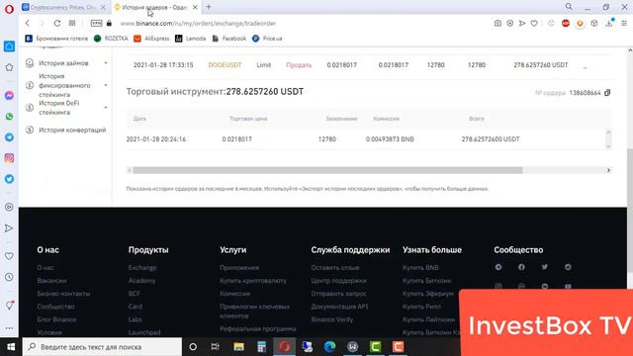This screenshot has width=633, height=356.
Task: Open Купить BNB footer link
Action: point(420,268)
